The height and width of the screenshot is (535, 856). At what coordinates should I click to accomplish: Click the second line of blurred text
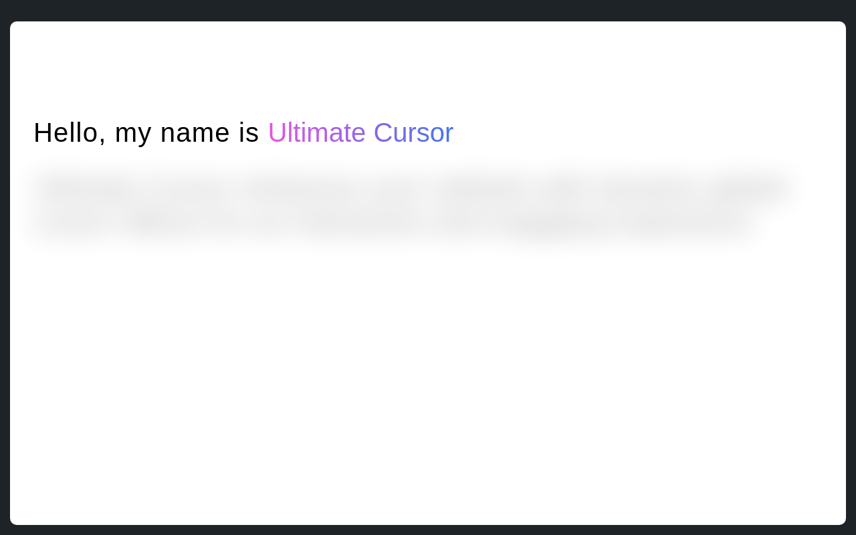coord(395,225)
